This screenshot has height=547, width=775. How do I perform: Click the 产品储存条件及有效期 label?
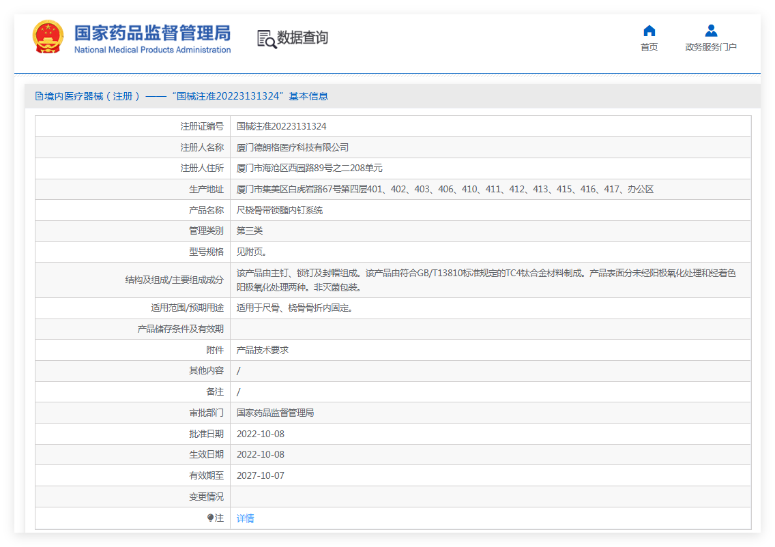tap(180, 329)
